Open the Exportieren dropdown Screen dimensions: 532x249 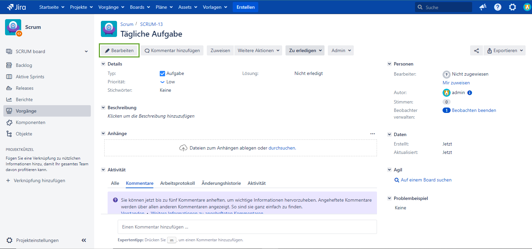[x=505, y=51]
